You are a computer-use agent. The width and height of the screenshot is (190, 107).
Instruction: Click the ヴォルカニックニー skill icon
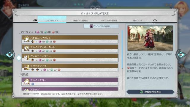click(x=26, y=57)
